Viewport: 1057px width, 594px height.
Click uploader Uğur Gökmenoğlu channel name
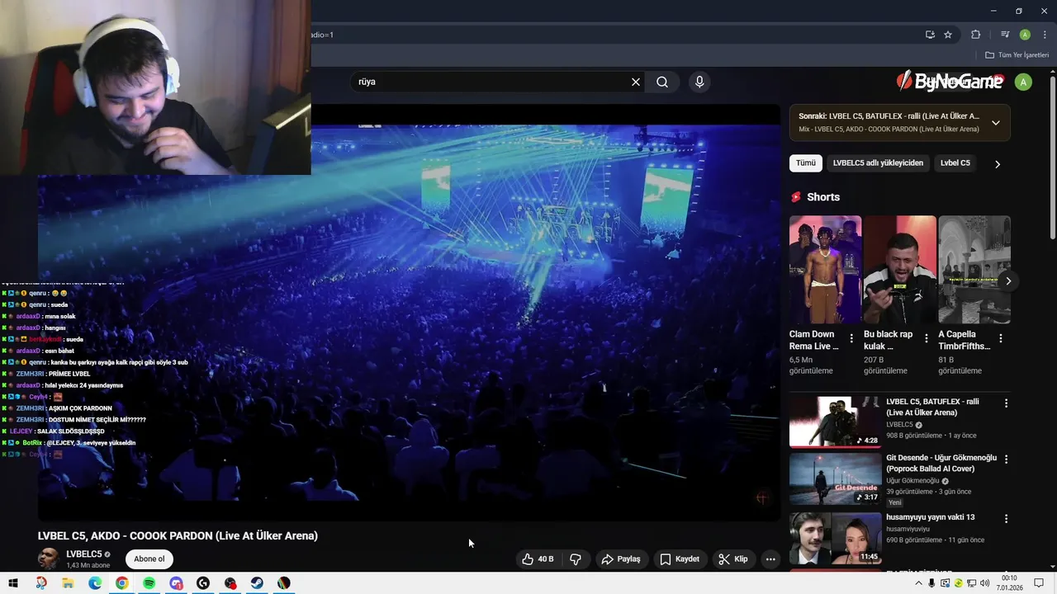(912, 481)
